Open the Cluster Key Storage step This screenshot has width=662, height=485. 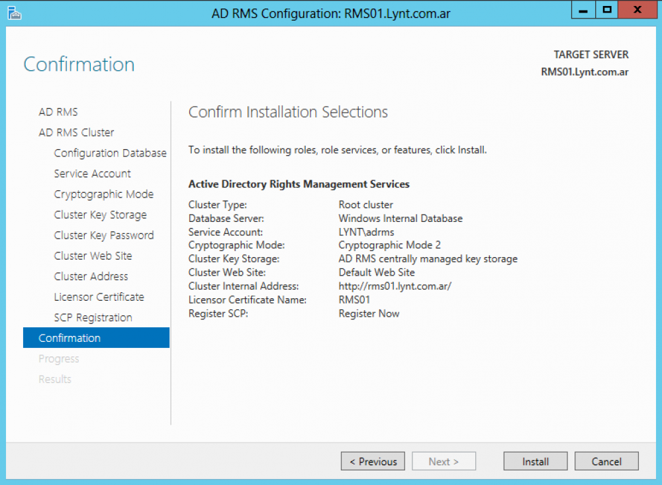101,215
